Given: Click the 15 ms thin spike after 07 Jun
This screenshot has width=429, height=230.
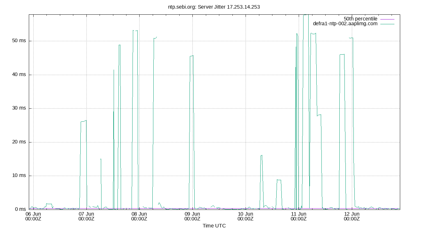Looking at the screenshot, I should point(101,159).
